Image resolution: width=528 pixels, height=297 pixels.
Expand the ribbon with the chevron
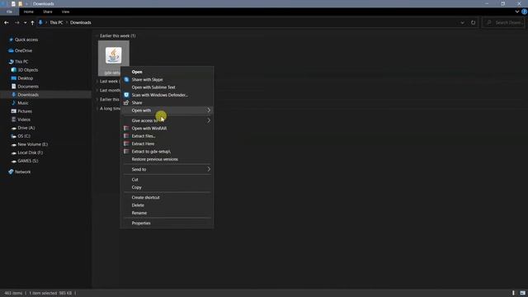click(x=517, y=12)
